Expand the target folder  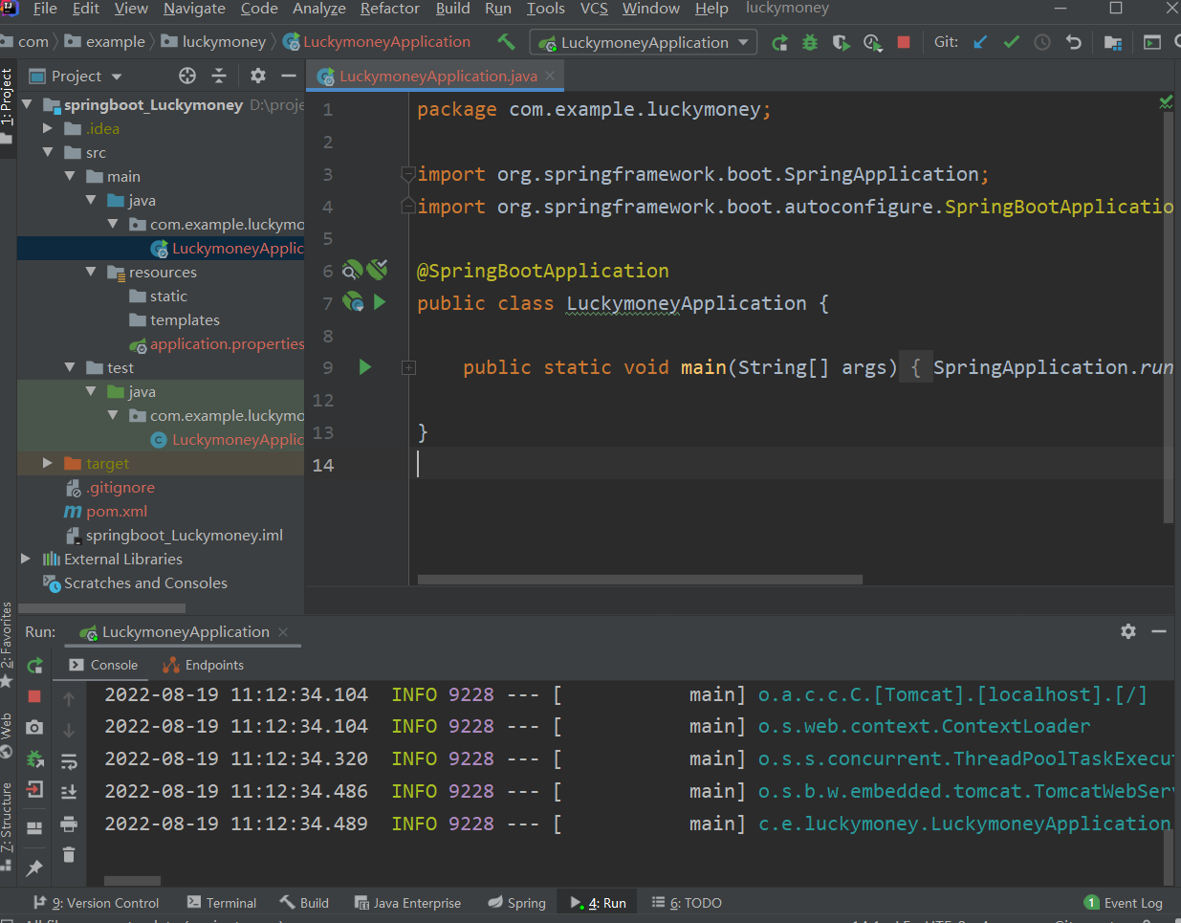[48, 463]
